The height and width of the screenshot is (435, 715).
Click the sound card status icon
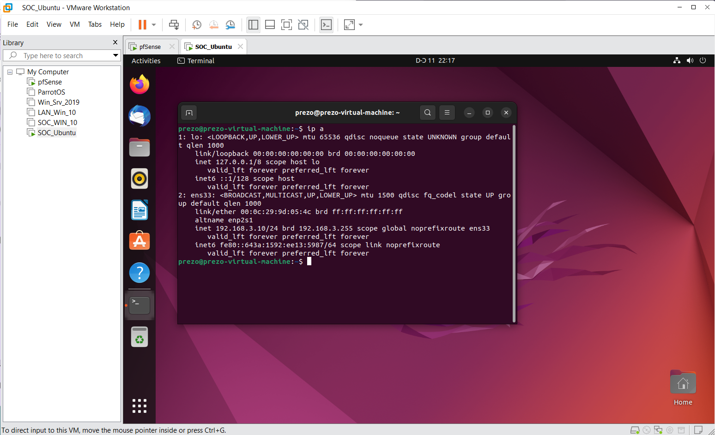click(x=670, y=430)
